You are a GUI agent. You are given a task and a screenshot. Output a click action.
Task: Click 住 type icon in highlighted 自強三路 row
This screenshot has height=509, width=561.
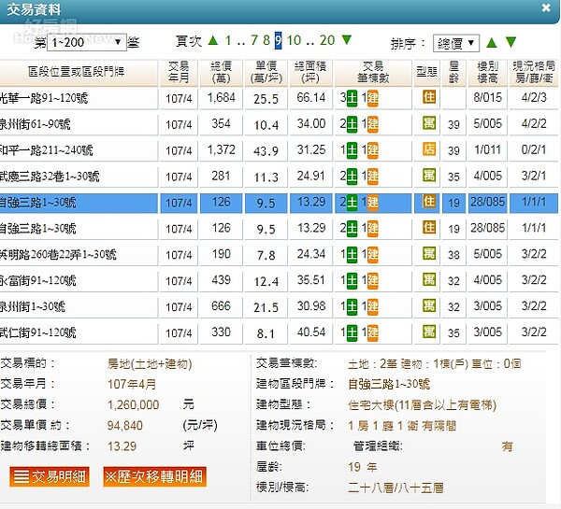coord(429,201)
